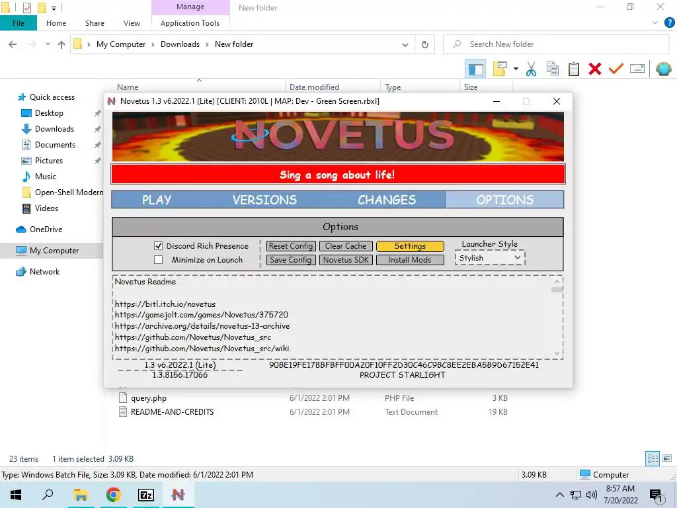Open the Application Tools tab
Viewport: 677px width, 508px height.
[190, 23]
